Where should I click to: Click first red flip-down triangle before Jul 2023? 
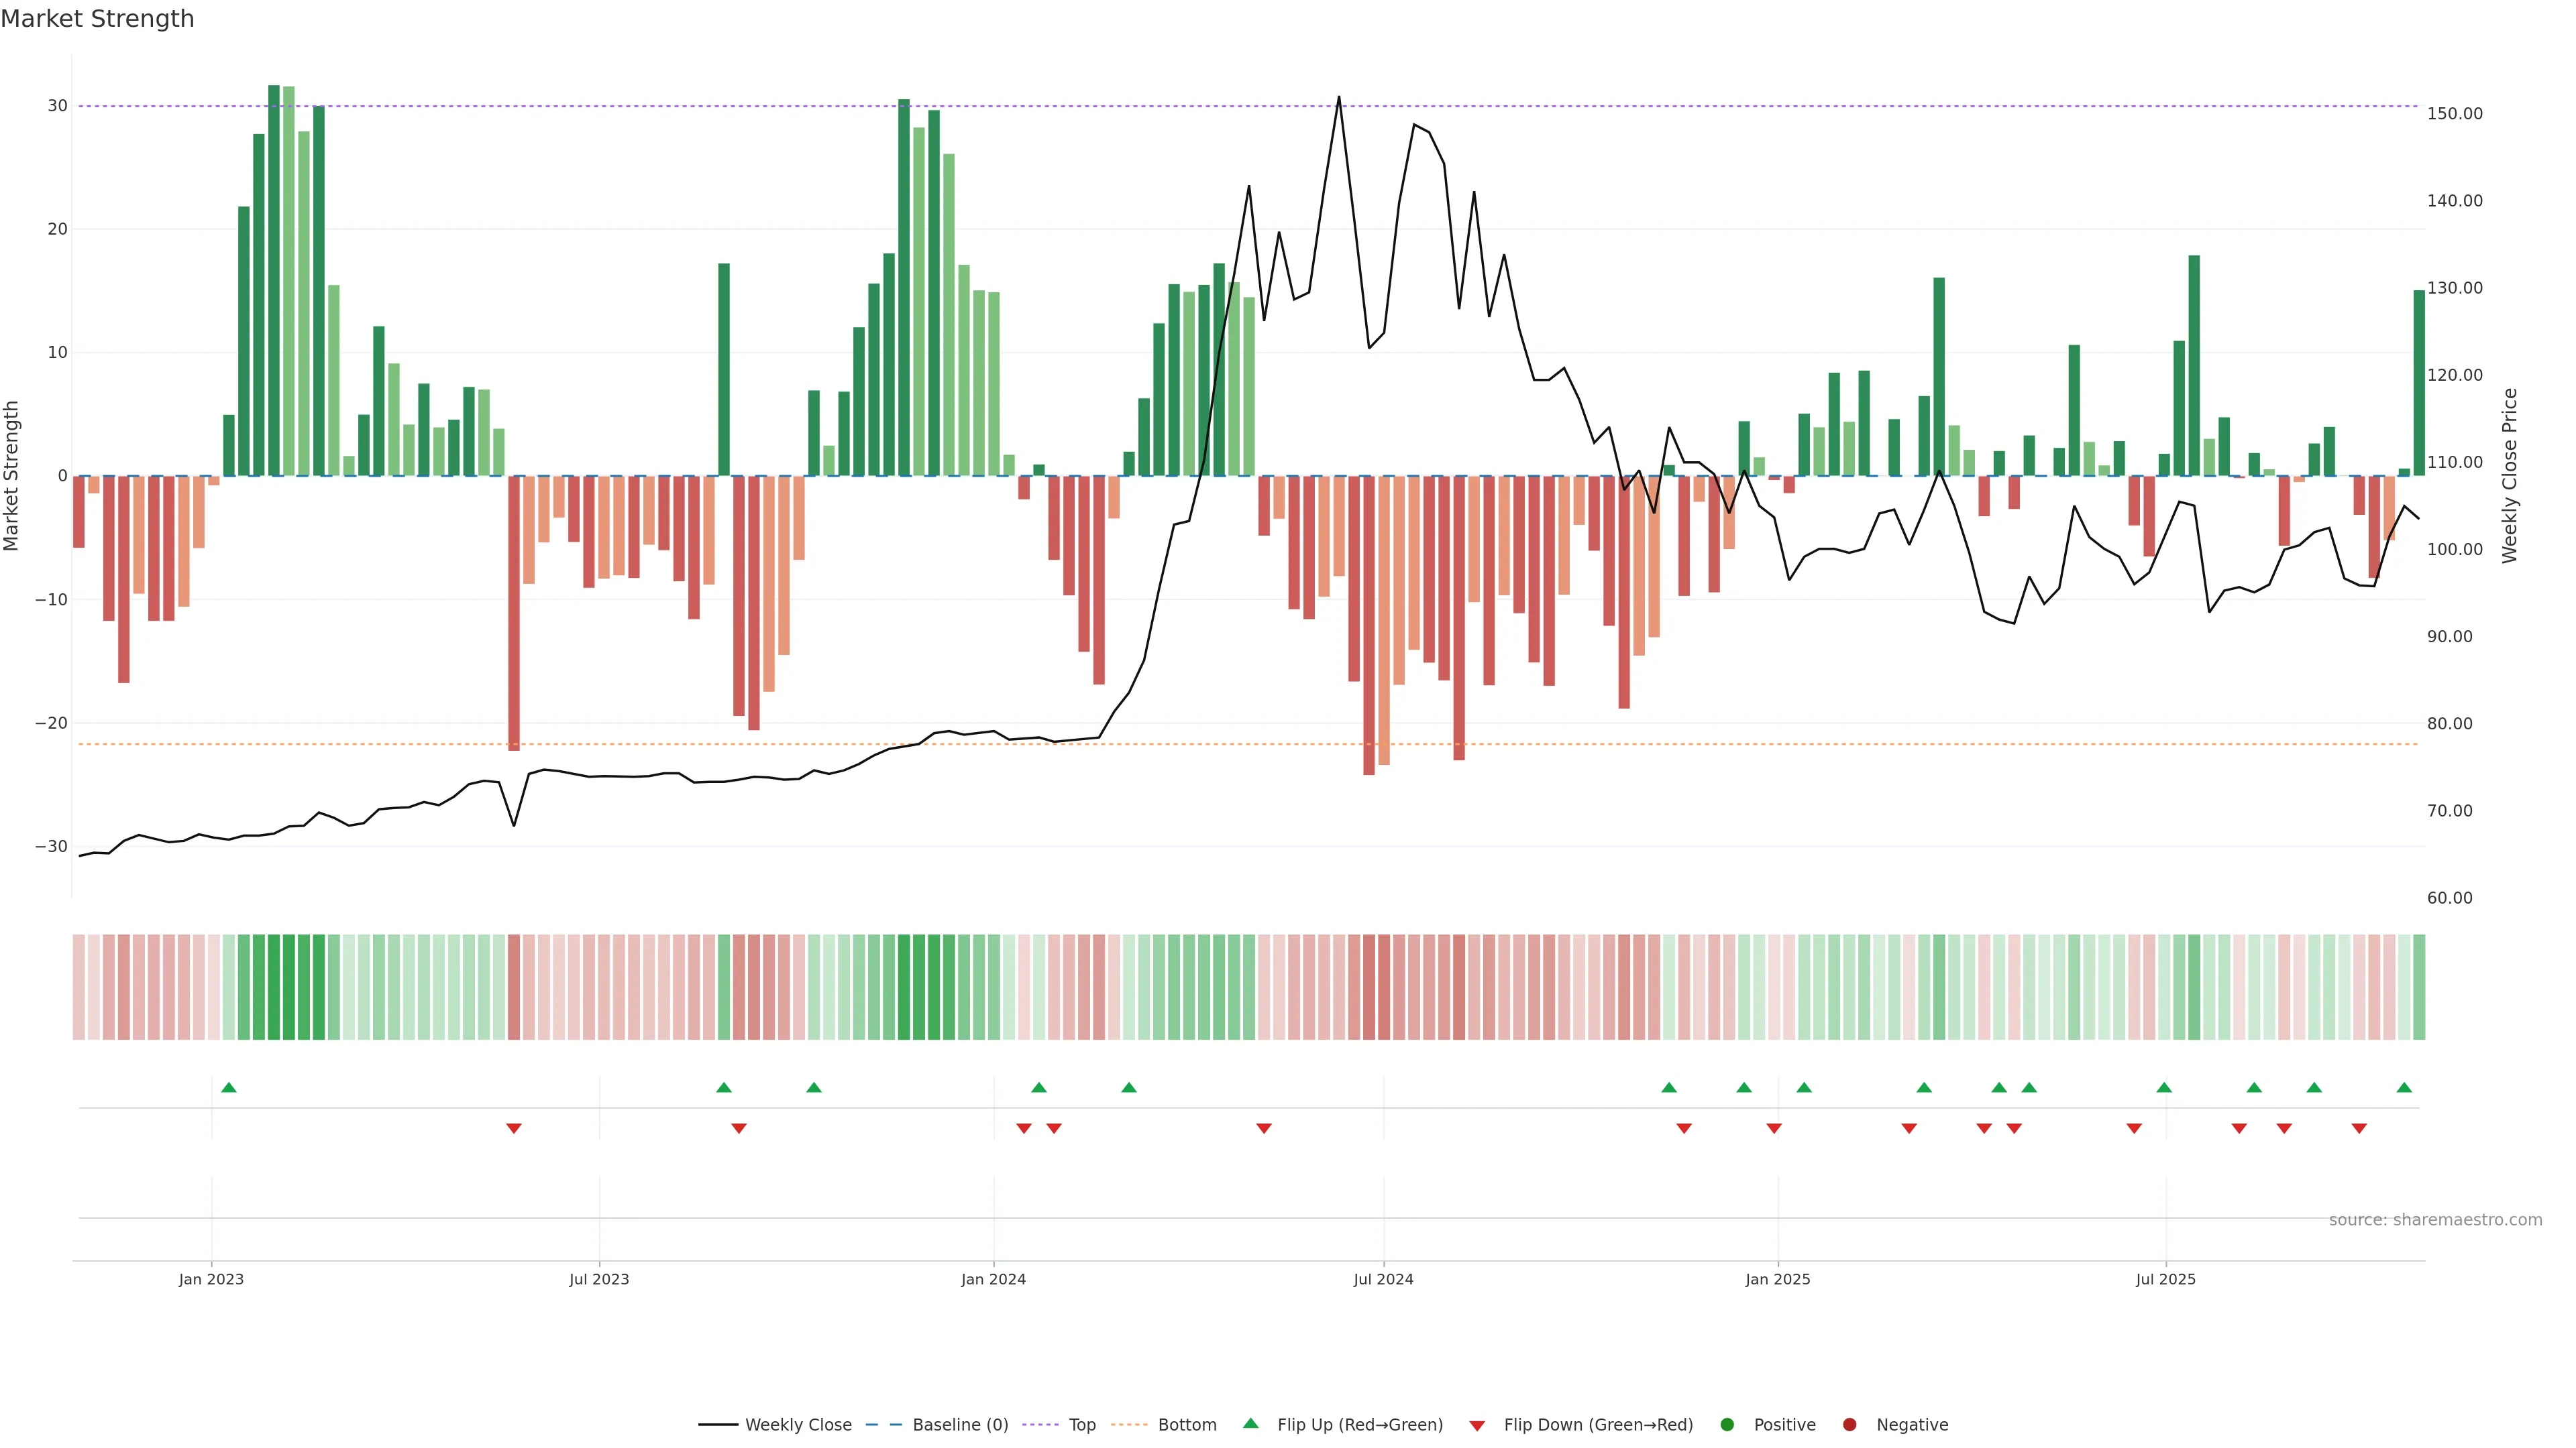pos(514,1128)
